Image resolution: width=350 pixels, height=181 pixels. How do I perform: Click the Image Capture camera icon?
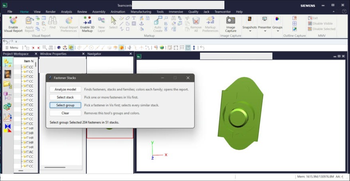pos(230,20)
